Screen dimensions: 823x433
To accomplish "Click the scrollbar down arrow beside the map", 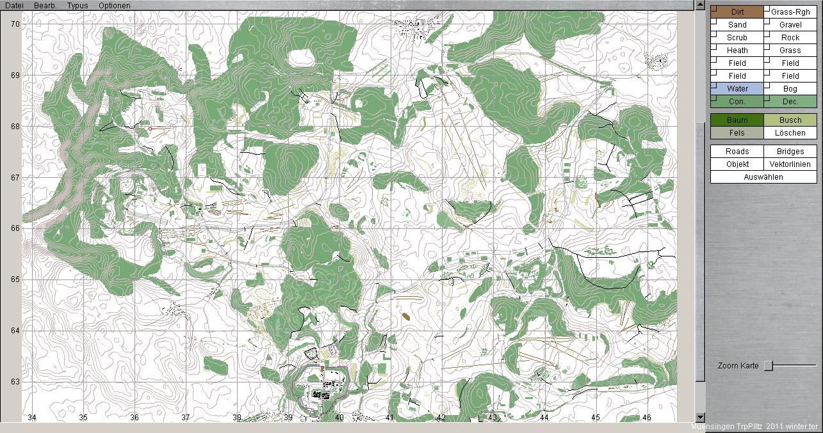I will click(x=699, y=417).
